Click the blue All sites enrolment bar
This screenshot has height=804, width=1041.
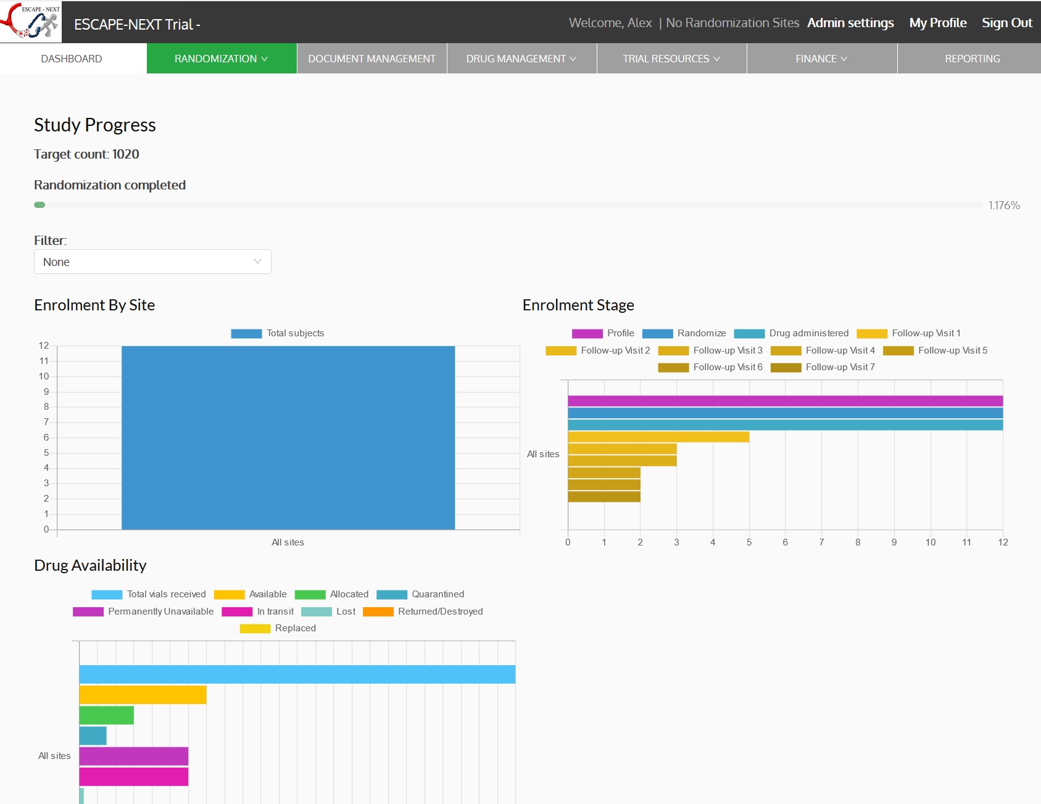click(288, 437)
